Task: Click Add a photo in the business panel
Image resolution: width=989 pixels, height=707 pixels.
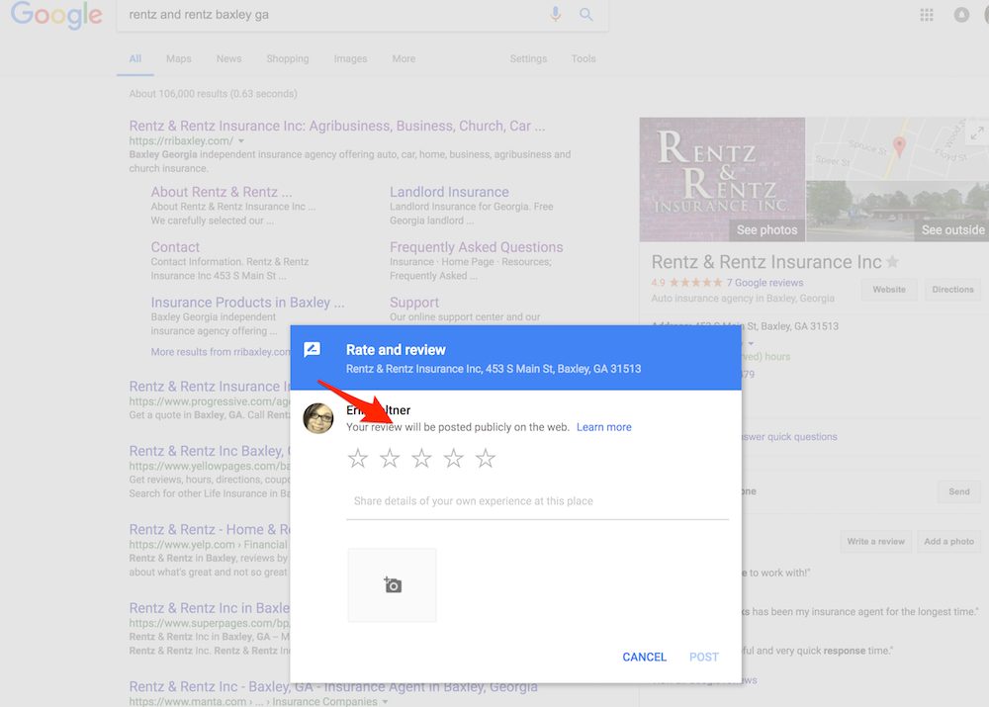Action: click(949, 542)
